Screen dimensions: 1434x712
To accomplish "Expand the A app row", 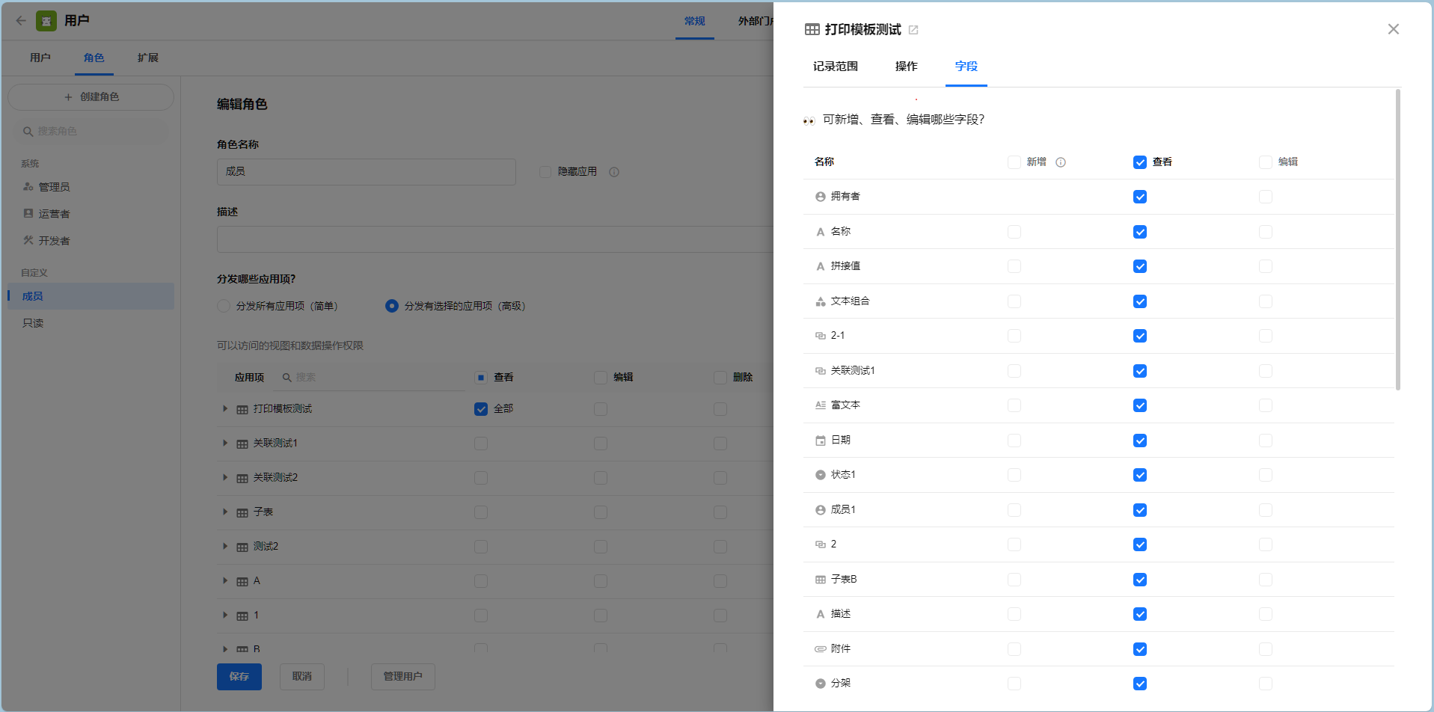I will click(225, 580).
